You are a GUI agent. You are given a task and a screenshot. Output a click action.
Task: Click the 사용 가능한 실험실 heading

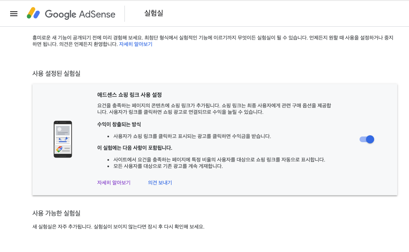click(x=56, y=213)
